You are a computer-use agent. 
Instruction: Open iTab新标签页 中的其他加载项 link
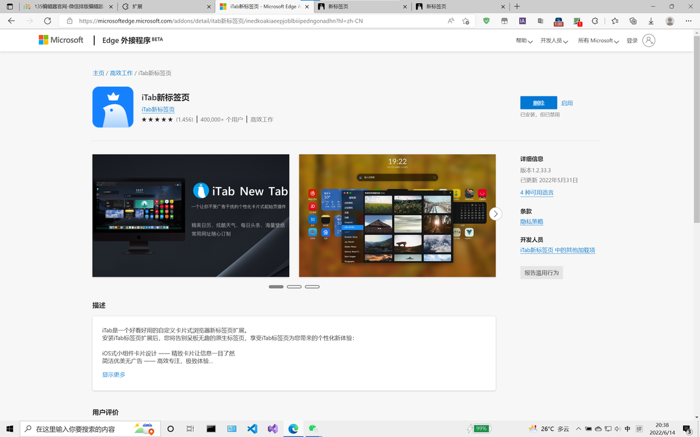click(557, 250)
